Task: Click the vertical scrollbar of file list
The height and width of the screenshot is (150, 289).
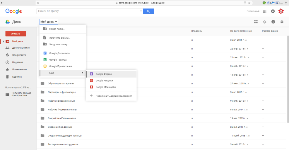Action: tap(288, 79)
